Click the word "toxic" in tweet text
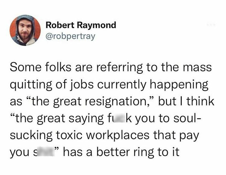 click(68, 135)
